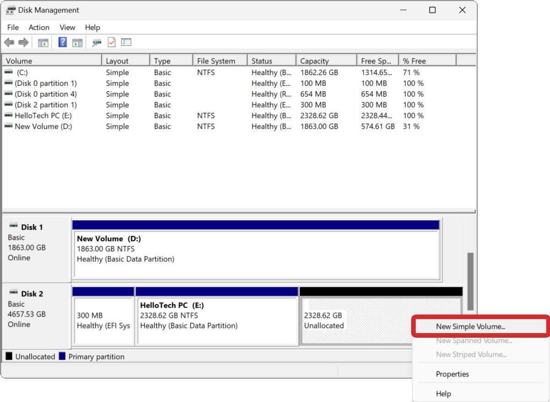The image size is (550, 402).
Task: Click the vertical scrollbar in disk pane
Action: pyautogui.click(x=470, y=281)
